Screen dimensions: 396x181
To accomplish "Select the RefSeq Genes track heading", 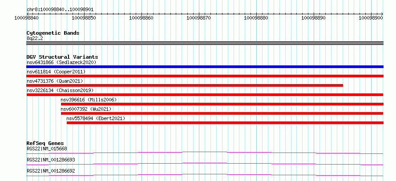I will click(x=45, y=143).
